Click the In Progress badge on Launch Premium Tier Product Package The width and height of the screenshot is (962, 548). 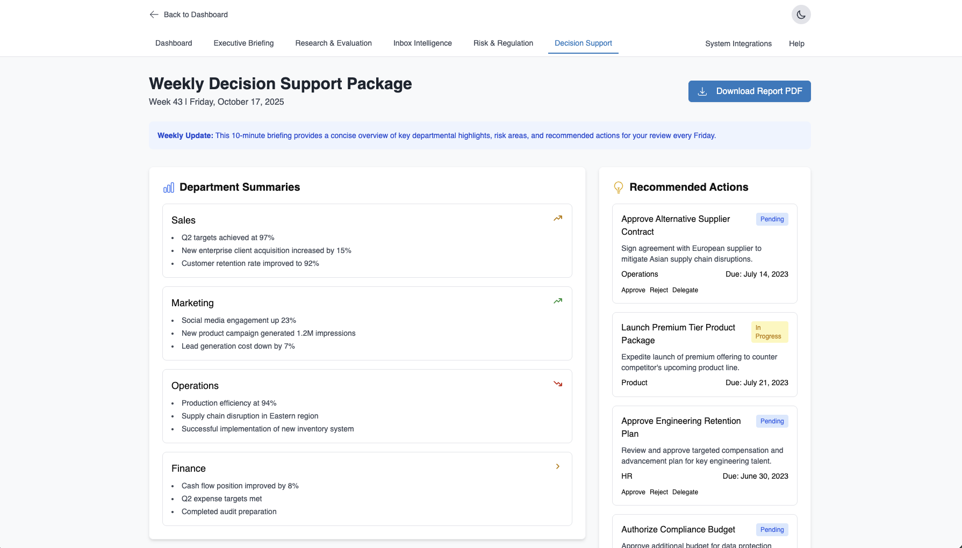[769, 331]
